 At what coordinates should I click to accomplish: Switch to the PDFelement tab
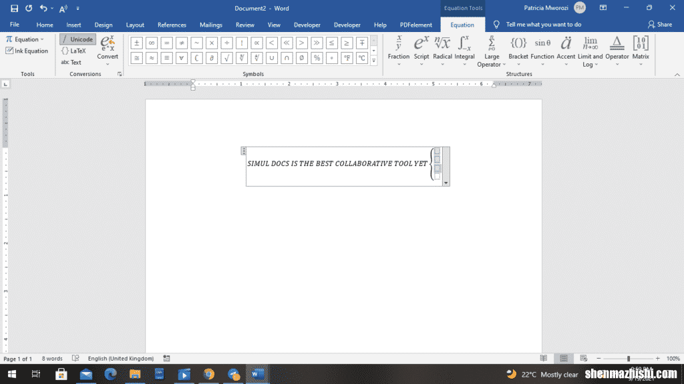pos(415,25)
